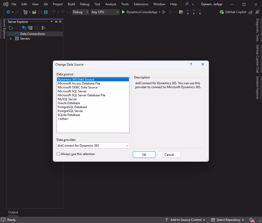
Task: Click the Select Repository icon in the status bar
Action: click(213, 220)
